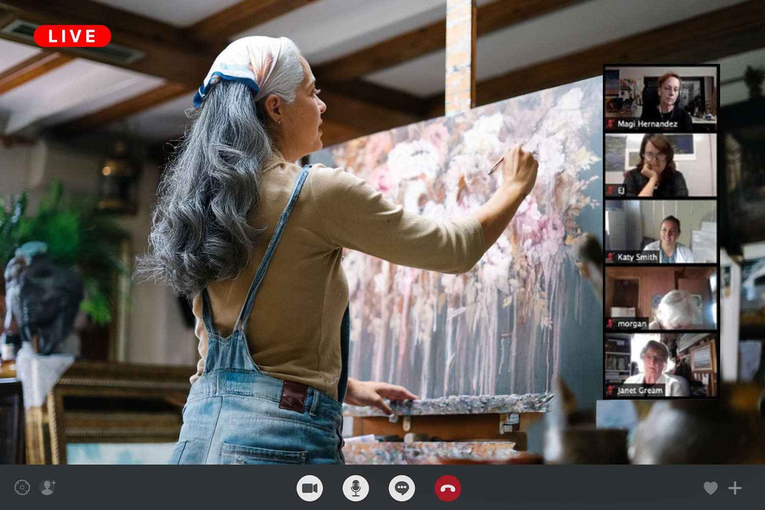This screenshot has height=510, width=765.
Task: Select EJ's video thumbnail
Action: (660, 164)
